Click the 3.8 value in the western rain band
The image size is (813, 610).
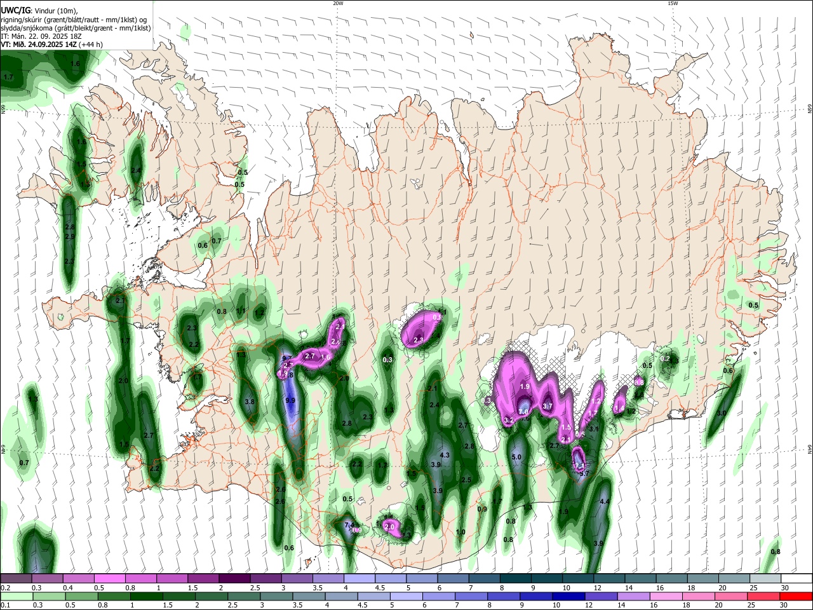pyautogui.click(x=250, y=402)
